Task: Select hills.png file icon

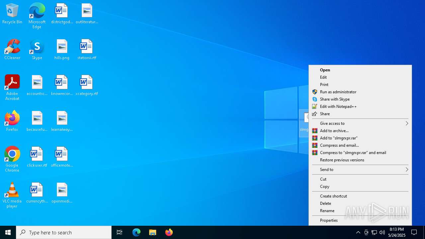Action: click(x=62, y=50)
